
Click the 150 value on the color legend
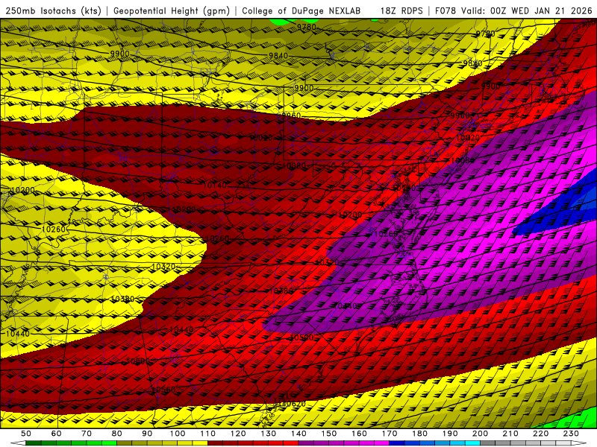click(329, 434)
